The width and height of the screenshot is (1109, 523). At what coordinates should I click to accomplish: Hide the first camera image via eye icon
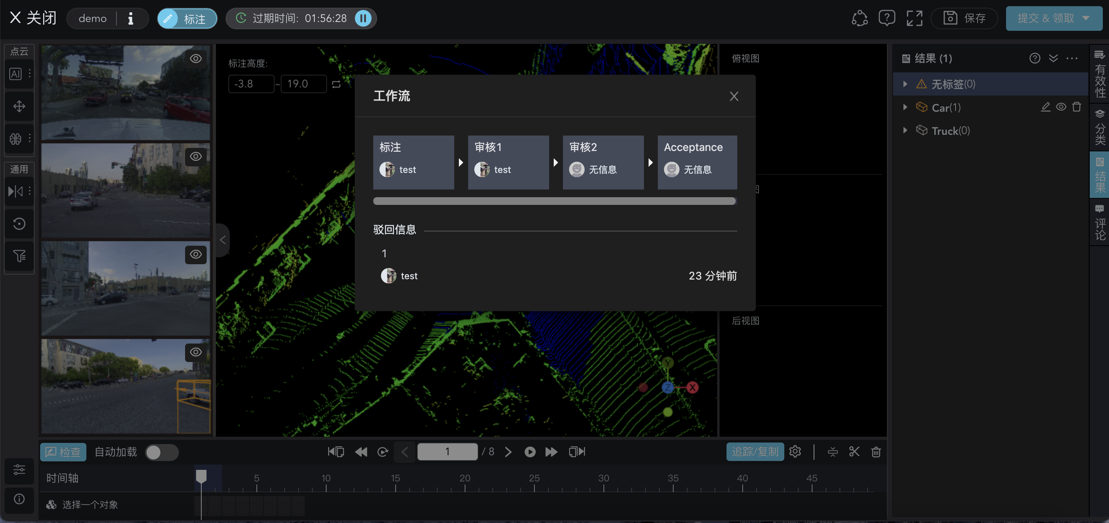point(196,59)
